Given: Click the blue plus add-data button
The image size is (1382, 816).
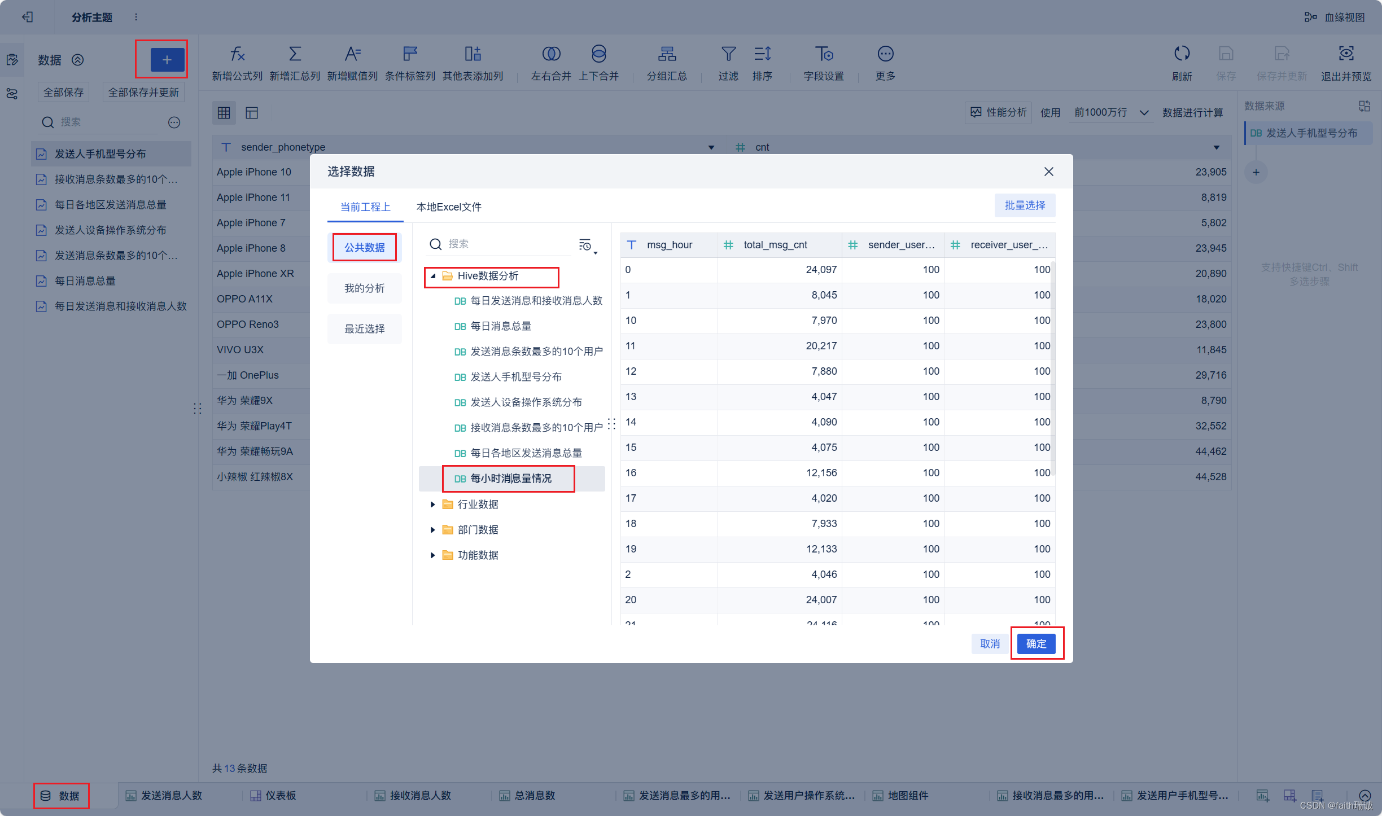Looking at the screenshot, I should click(x=167, y=60).
